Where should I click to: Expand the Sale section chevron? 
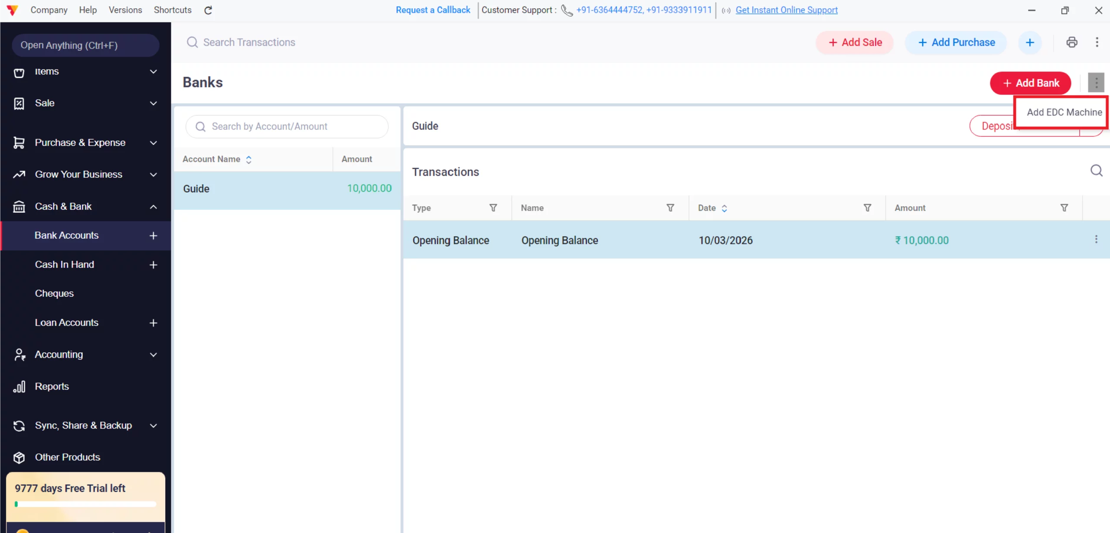[x=153, y=103]
